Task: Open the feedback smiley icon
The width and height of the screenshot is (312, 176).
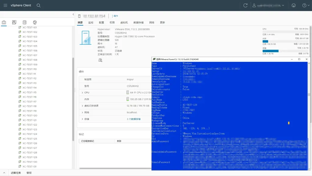Action: click(x=293, y=5)
